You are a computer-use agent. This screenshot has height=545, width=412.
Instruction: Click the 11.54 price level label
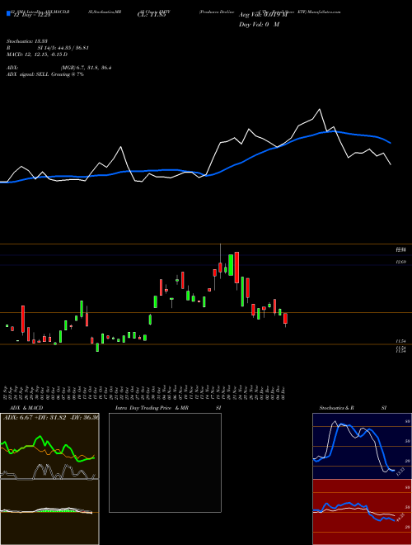[401, 341]
